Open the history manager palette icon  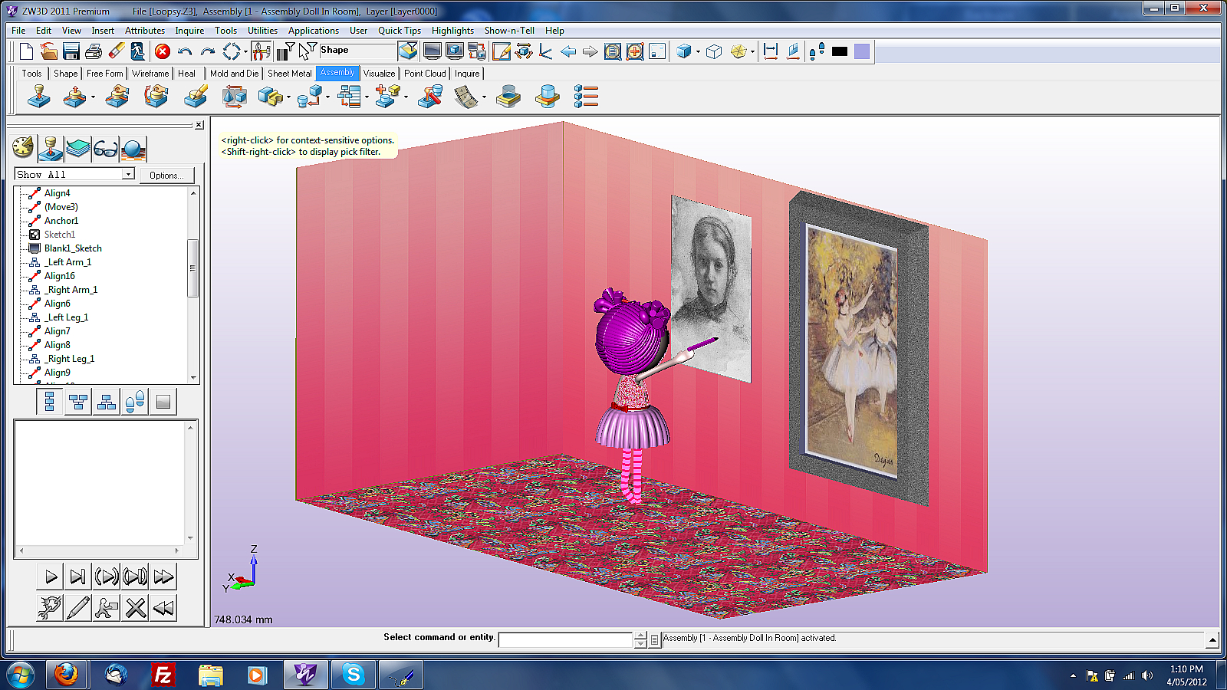(24, 148)
